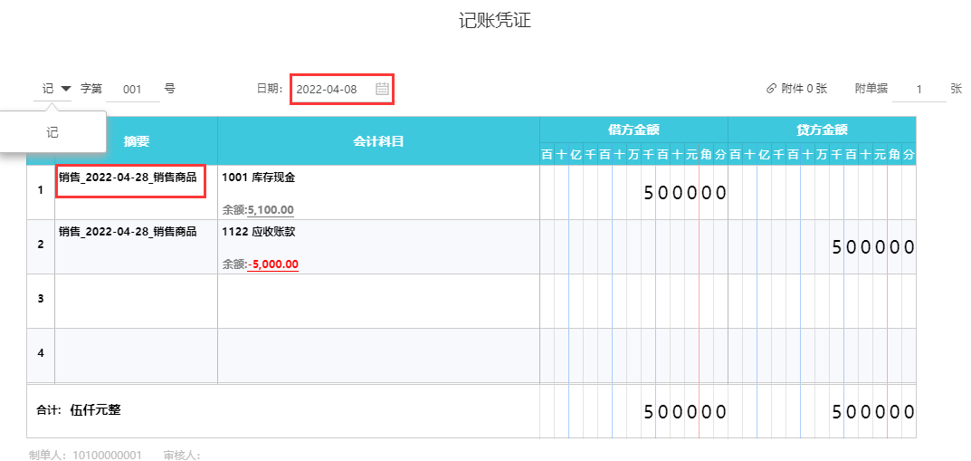Click the voucher number field 001
This screenshot has height=461, width=971.
133,89
